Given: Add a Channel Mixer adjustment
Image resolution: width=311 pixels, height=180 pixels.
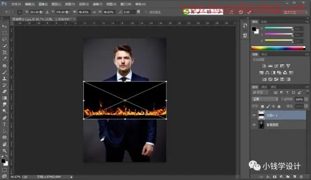Looking at the screenshot, I should [x=285, y=73].
